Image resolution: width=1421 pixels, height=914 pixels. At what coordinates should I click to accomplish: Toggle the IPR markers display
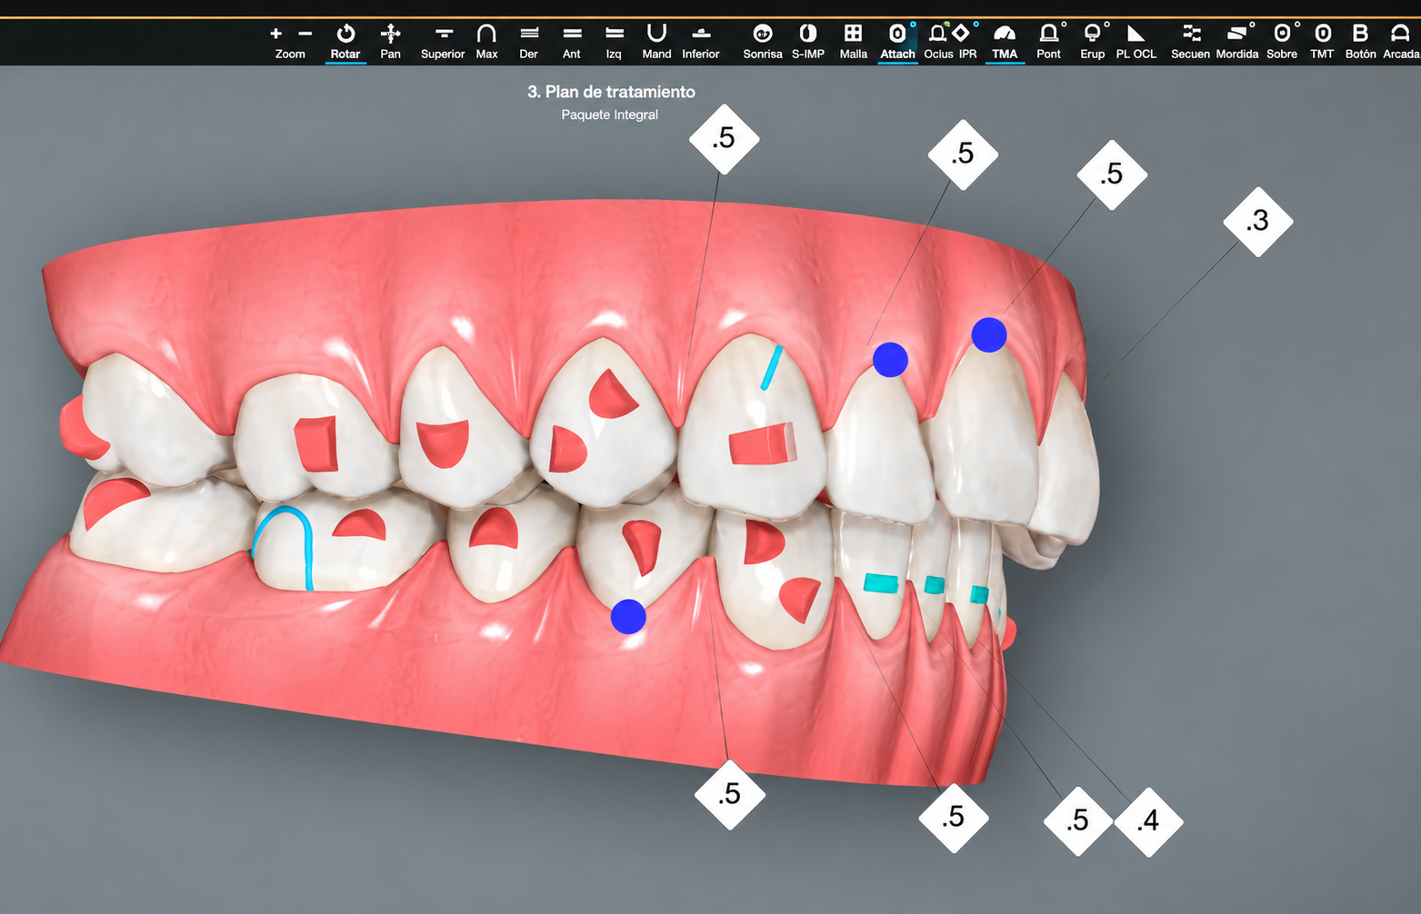tap(967, 42)
